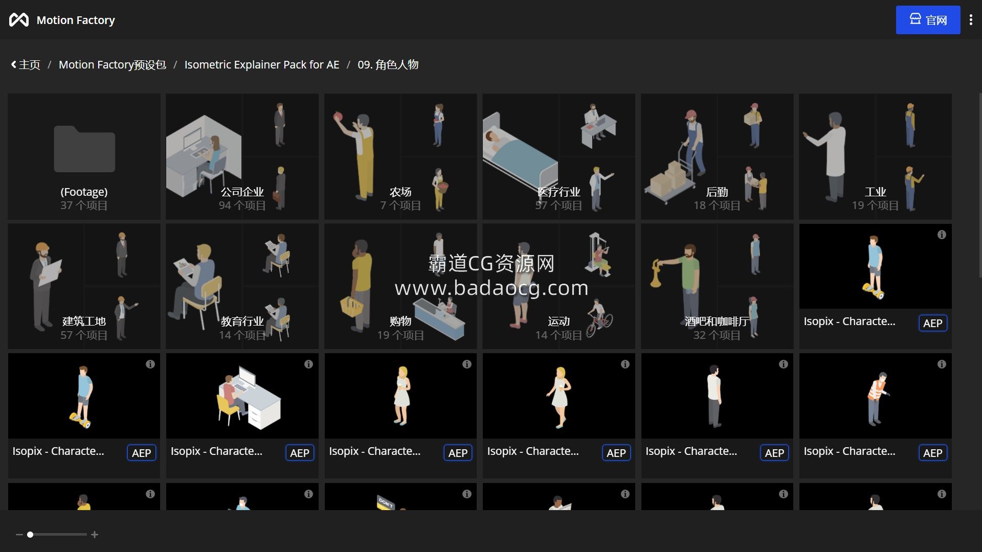Open the 官网 official website button
This screenshot has width=982, height=552.
(x=928, y=20)
